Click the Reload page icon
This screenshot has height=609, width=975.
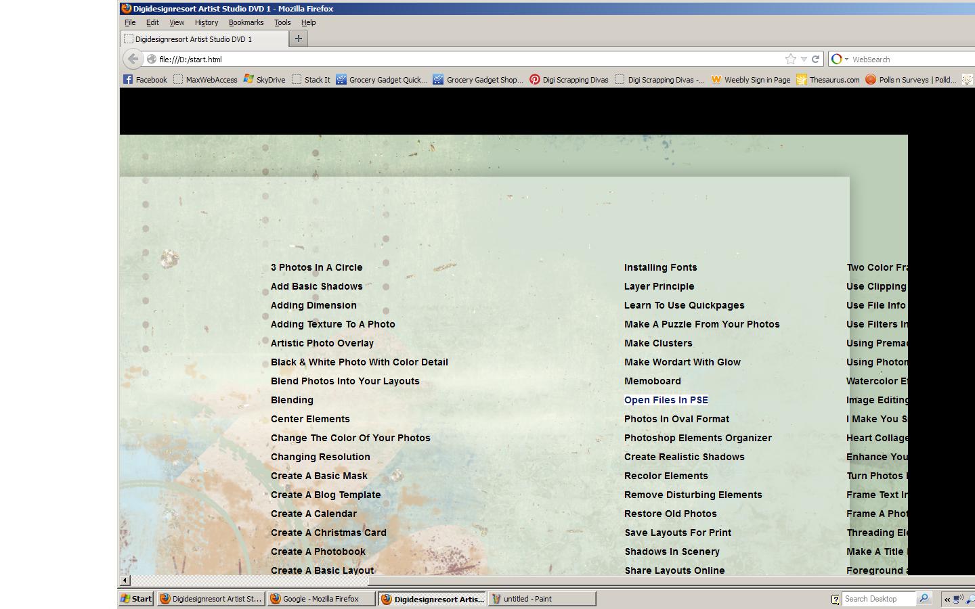pos(816,59)
